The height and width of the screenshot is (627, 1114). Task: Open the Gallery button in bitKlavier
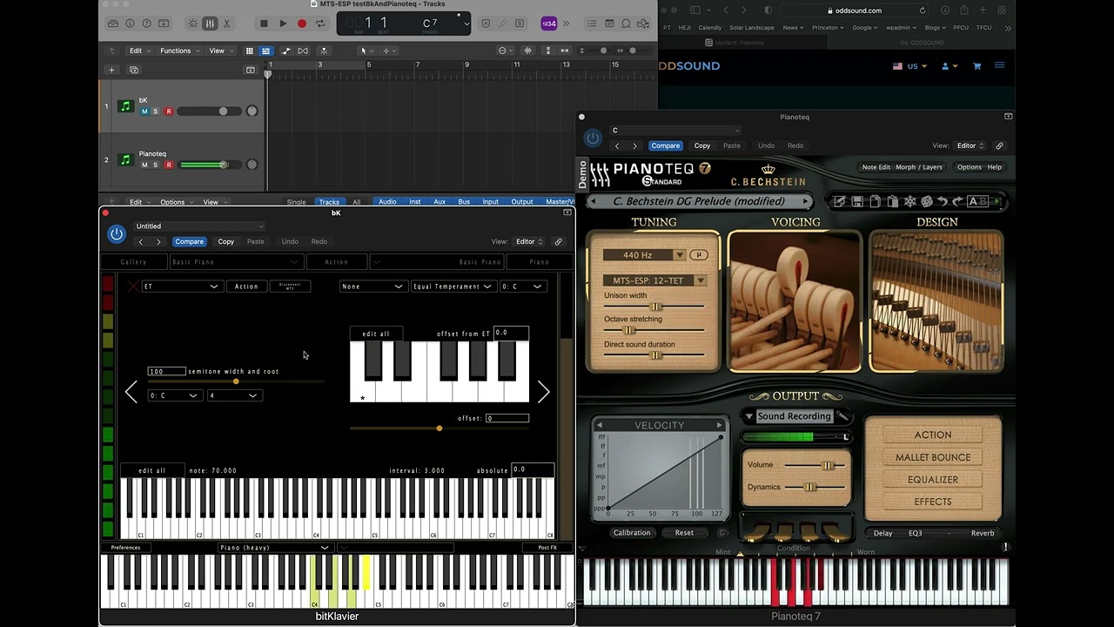pos(134,261)
